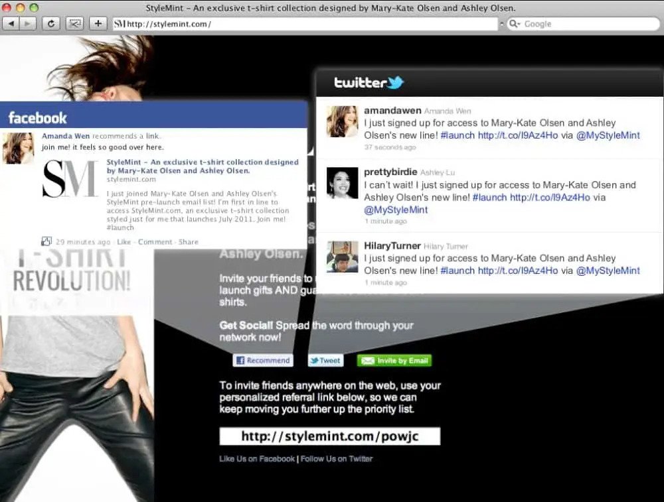Click the stylemint.com URL address field
Screen dimensions: 664x502
305,24
